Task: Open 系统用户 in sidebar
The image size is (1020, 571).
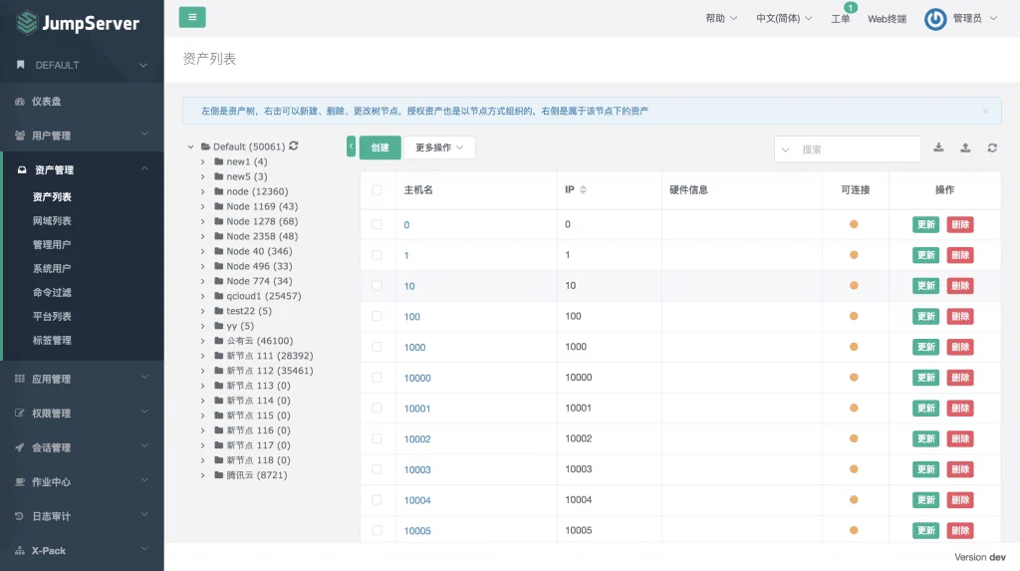Action: point(52,268)
